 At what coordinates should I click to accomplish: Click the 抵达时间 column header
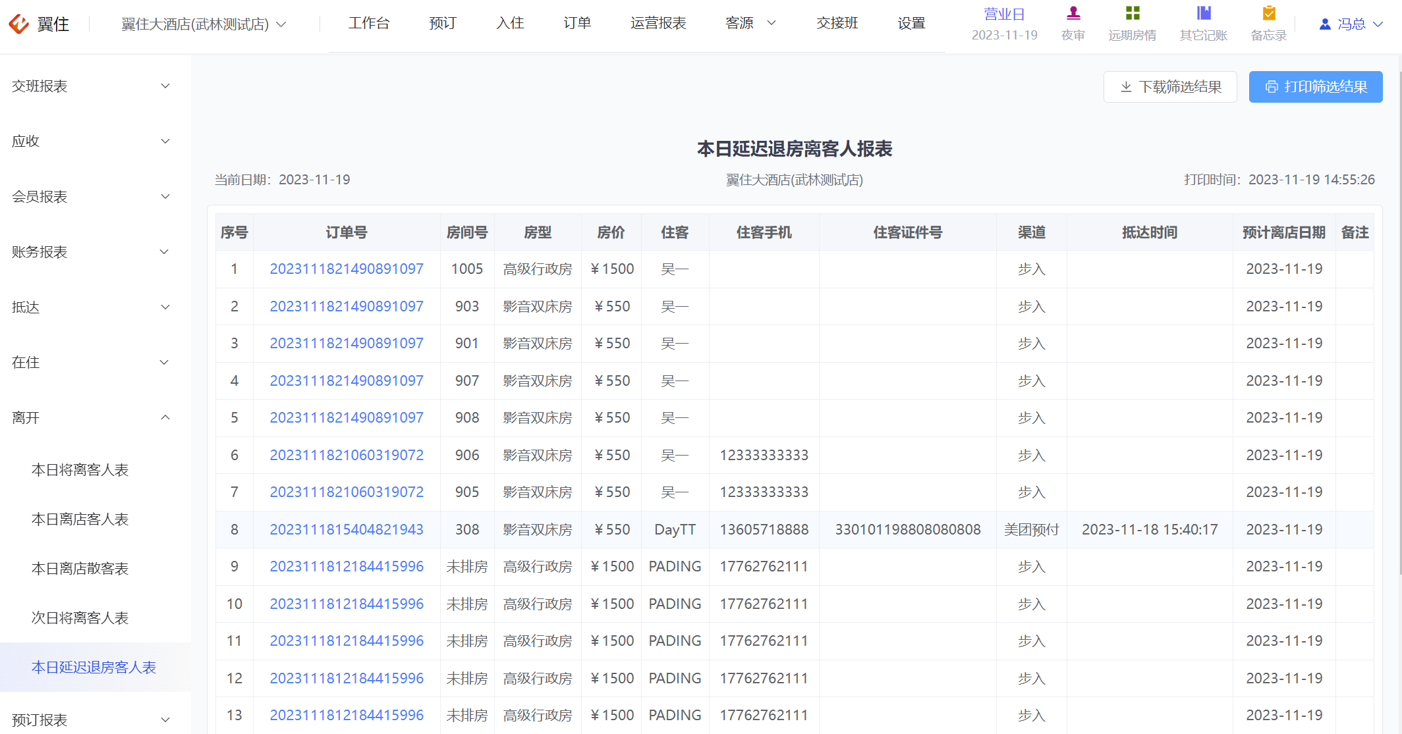pyautogui.click(x=1150, y=232)
